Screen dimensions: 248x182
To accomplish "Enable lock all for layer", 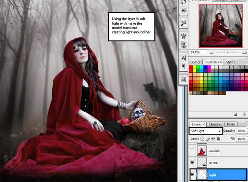I will click(x=218, y=139).
